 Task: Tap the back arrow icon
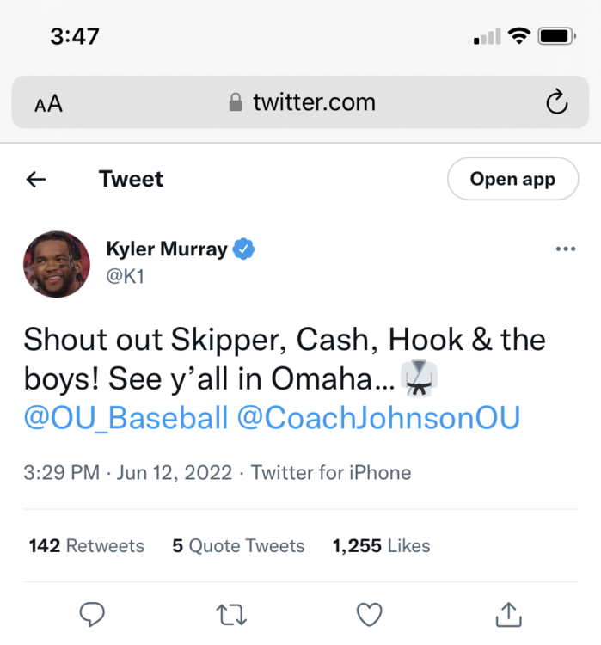coord(36,179)
